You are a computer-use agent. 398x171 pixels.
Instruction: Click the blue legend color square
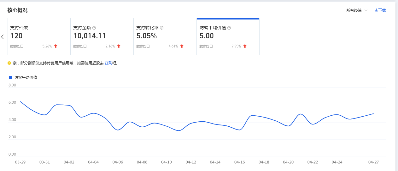10,77
